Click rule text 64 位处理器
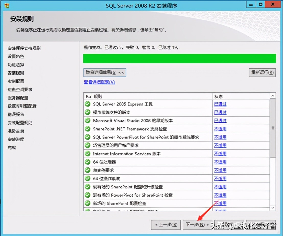283x236 pixels. click(104, 162)
